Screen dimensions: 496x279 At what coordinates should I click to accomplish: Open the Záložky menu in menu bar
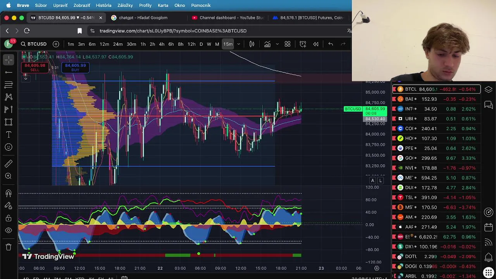pyautogui.click(x=125, y=5)
